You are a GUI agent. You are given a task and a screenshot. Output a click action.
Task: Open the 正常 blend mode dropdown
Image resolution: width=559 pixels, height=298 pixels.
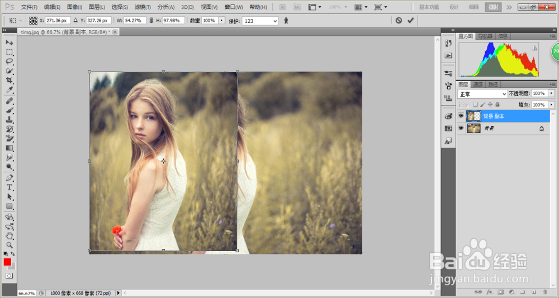[482, 93]
